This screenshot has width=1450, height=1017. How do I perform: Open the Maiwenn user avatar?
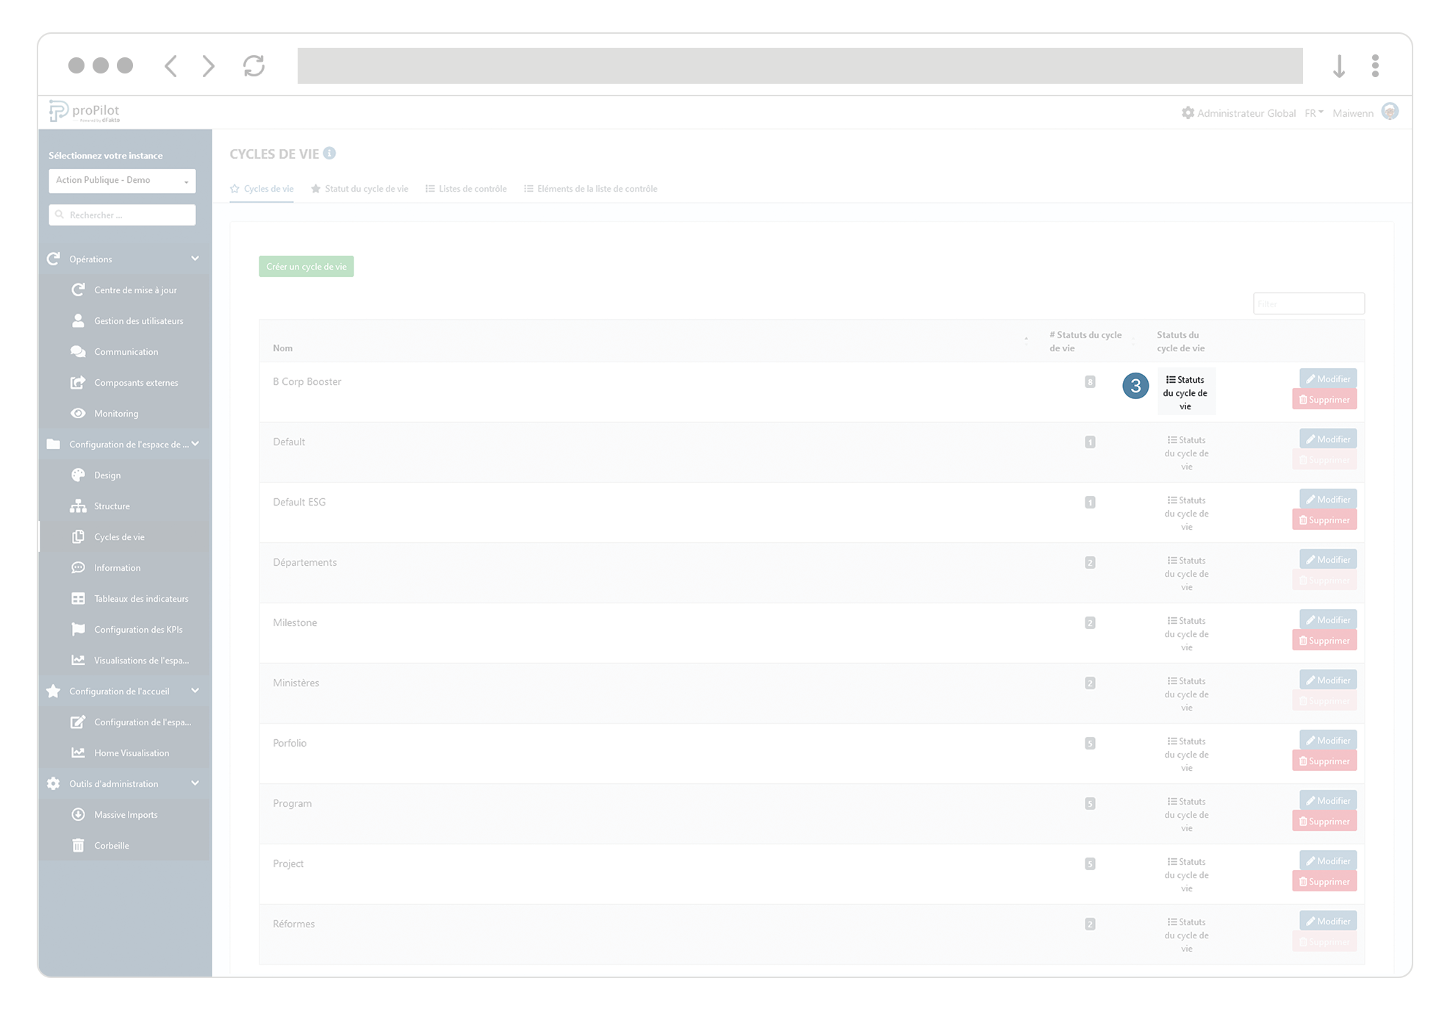[x=1389, y=112]
